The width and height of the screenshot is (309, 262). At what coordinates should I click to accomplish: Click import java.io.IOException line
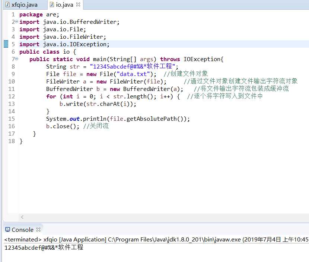[64, 44]
